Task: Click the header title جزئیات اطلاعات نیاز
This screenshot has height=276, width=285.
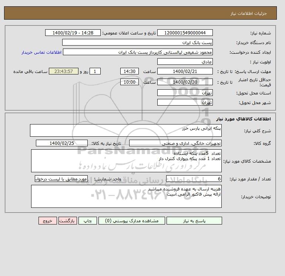Action: click(x=248, y=13)
